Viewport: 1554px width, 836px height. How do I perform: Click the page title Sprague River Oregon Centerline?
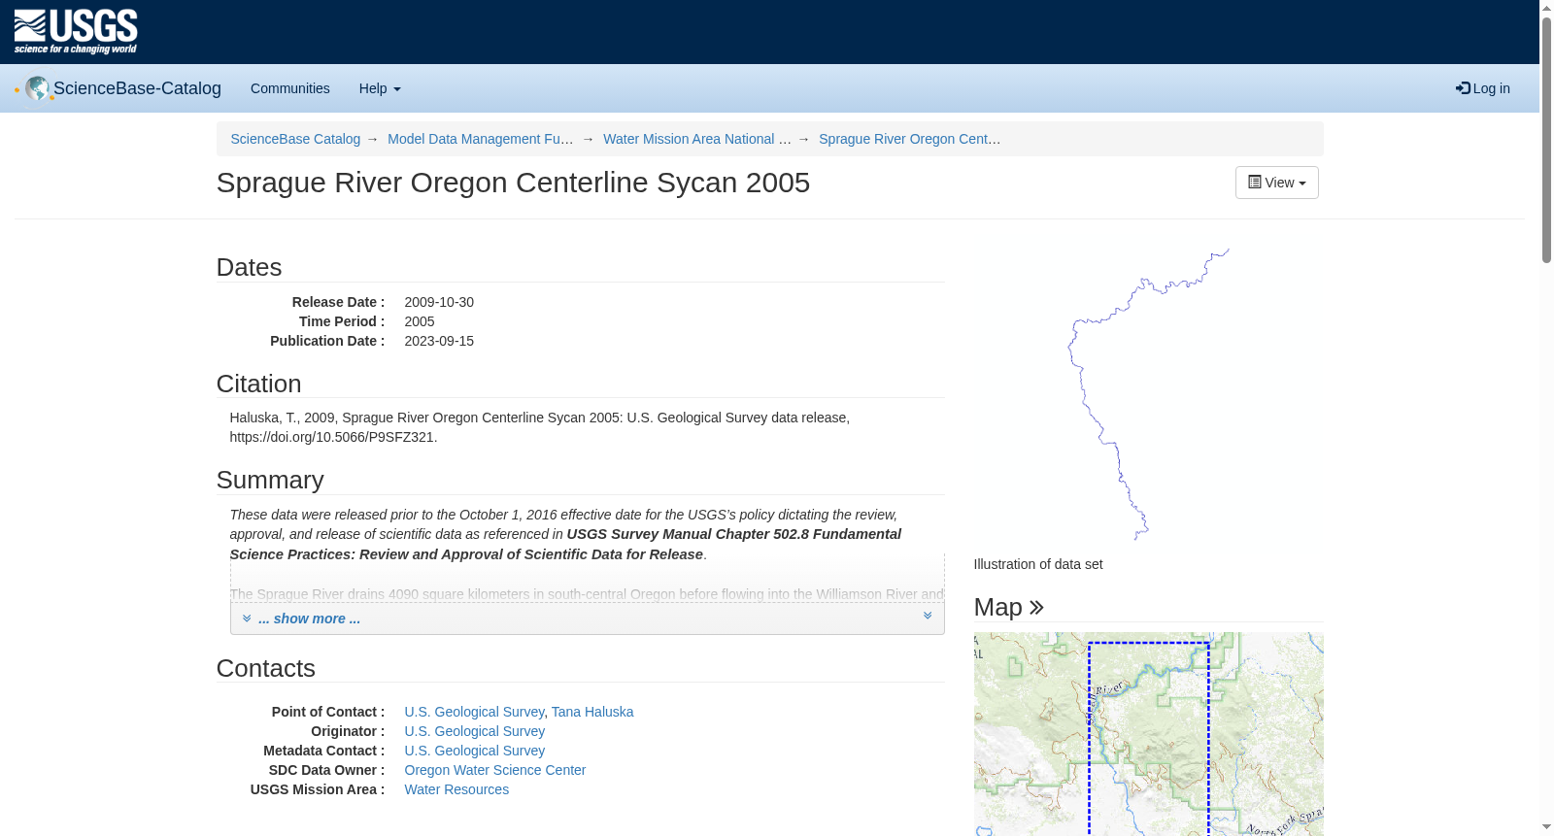(x=513, y=183)
